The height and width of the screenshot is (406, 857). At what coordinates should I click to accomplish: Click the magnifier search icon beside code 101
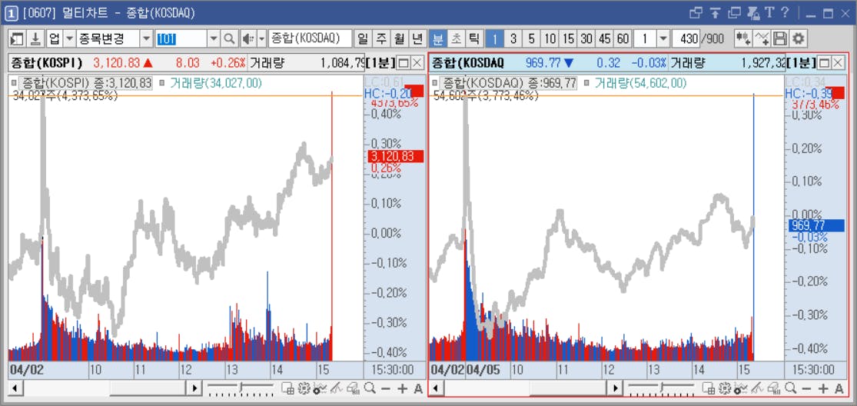point(230,38)
